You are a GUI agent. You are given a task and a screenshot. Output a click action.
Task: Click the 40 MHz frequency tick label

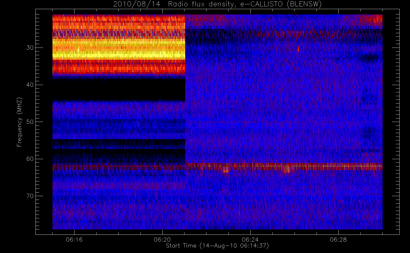coord(30,85)
